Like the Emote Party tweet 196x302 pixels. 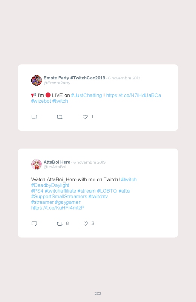point(85,117)
